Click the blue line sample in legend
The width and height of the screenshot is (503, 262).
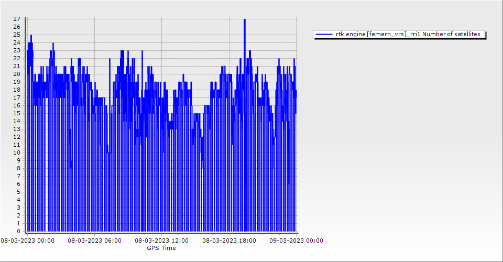(x=324, y=35)
